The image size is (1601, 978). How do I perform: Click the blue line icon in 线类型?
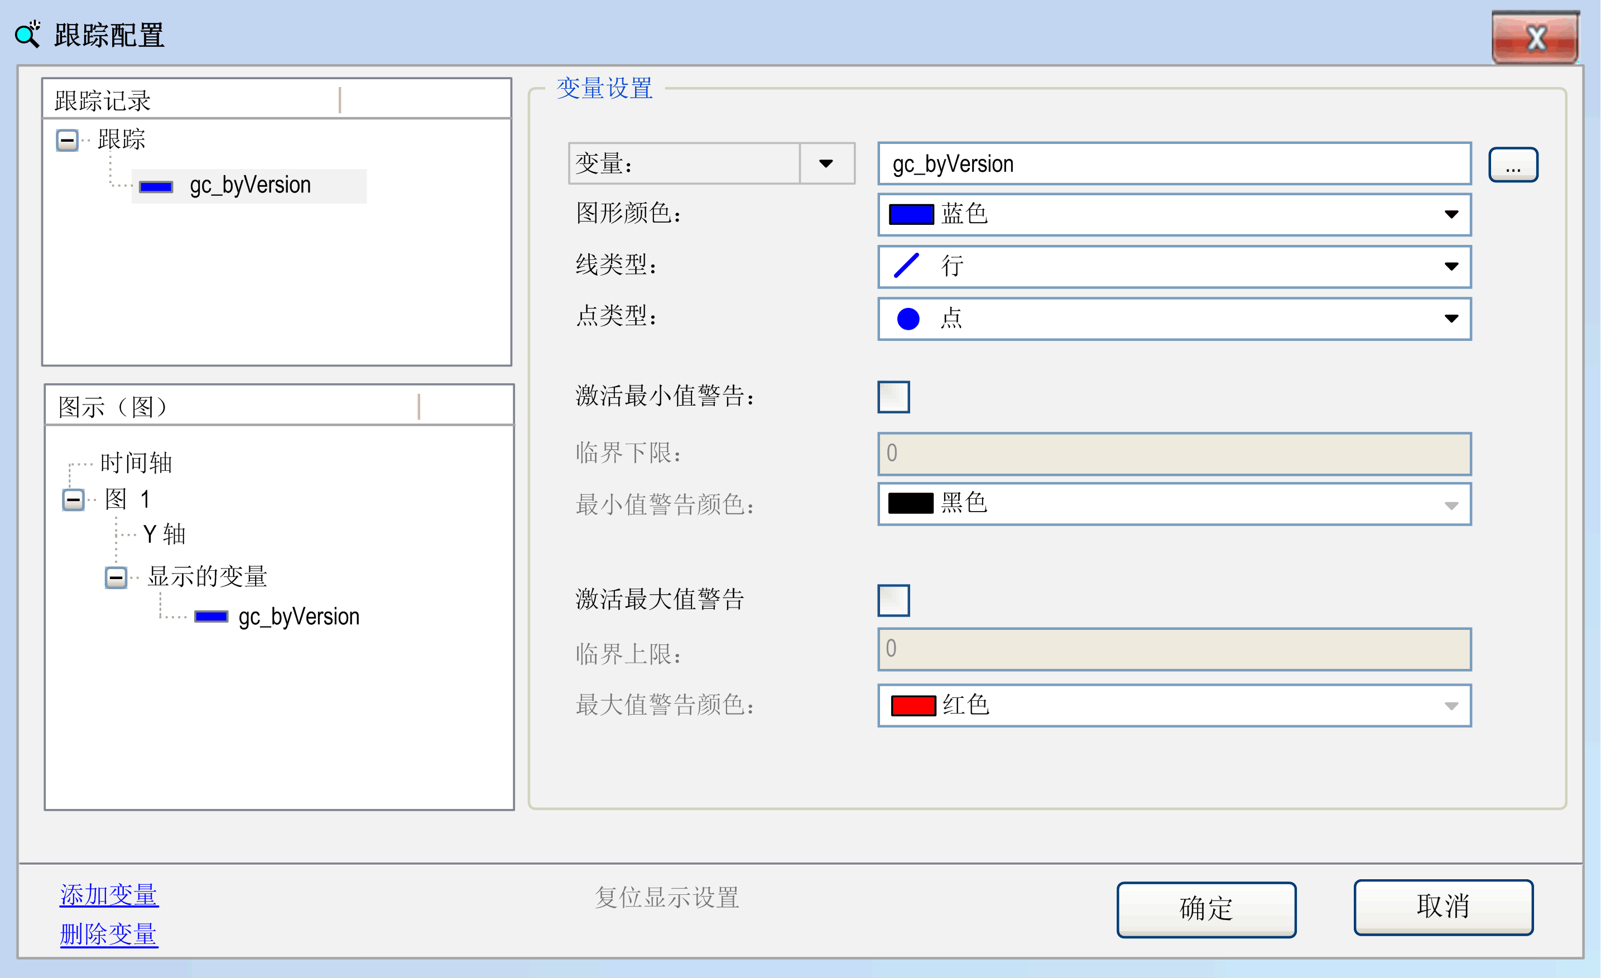pos(906,266)
